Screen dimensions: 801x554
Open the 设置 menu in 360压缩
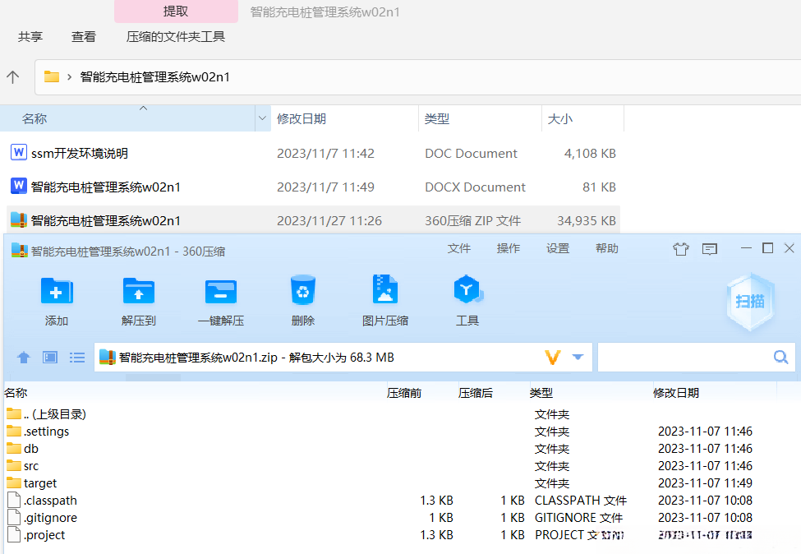click(558, 248)
